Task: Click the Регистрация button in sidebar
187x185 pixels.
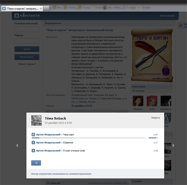Action: (27, 57)
